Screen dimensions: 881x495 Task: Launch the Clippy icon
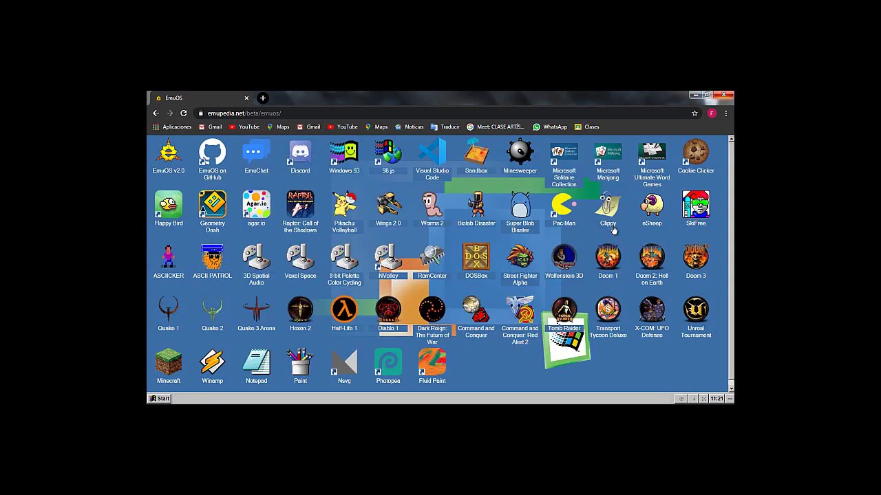[608, 209]
